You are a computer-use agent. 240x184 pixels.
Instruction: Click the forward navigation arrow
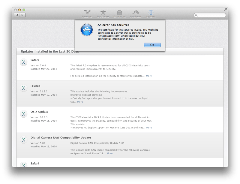22,15
